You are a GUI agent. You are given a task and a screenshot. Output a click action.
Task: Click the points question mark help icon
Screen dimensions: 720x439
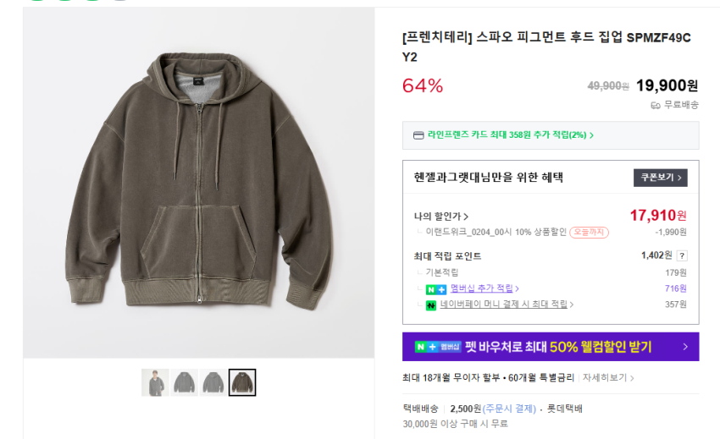click(682, 255)
